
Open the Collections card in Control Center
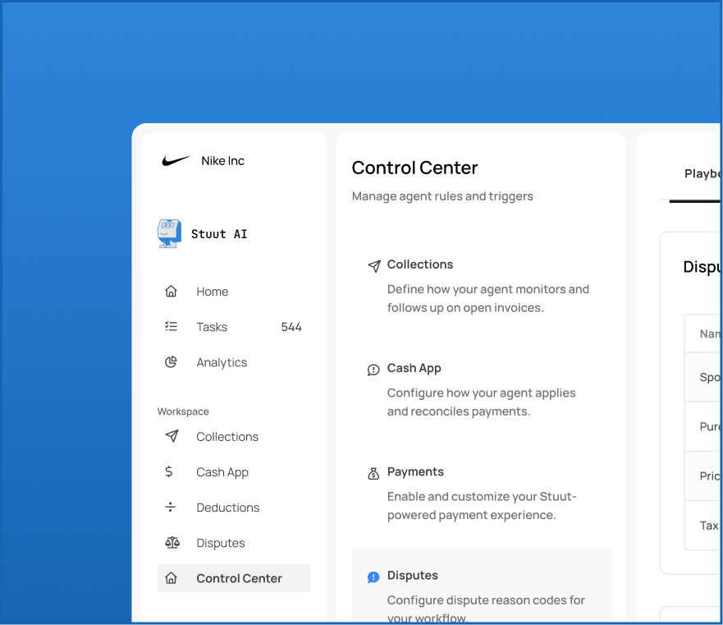(482, 285)
